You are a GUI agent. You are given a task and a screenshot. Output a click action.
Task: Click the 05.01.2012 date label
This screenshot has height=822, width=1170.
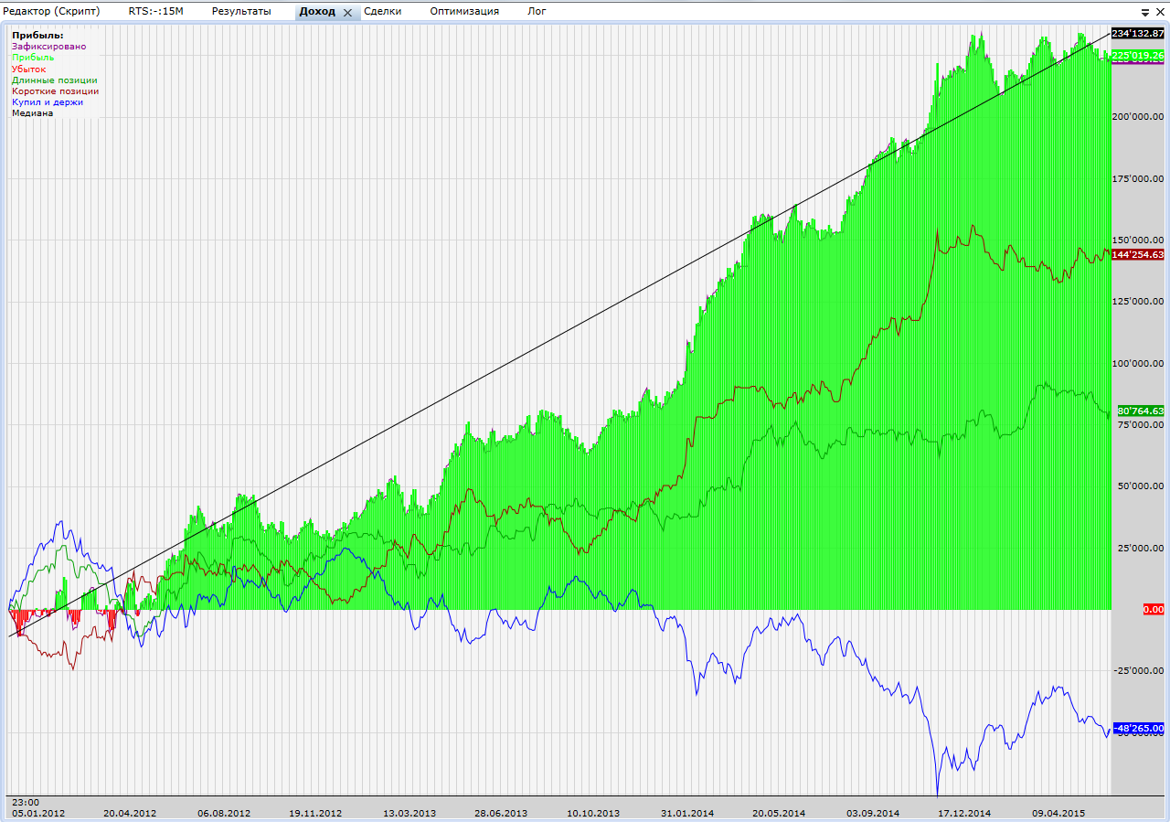point(38,812)
